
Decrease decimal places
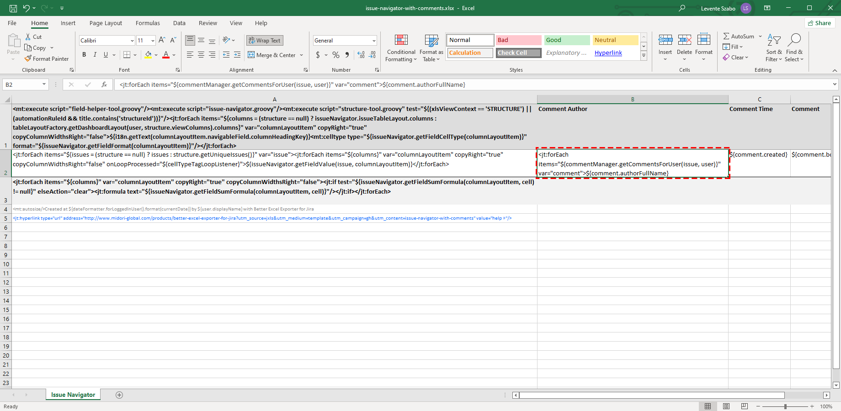tap(373, 55)
